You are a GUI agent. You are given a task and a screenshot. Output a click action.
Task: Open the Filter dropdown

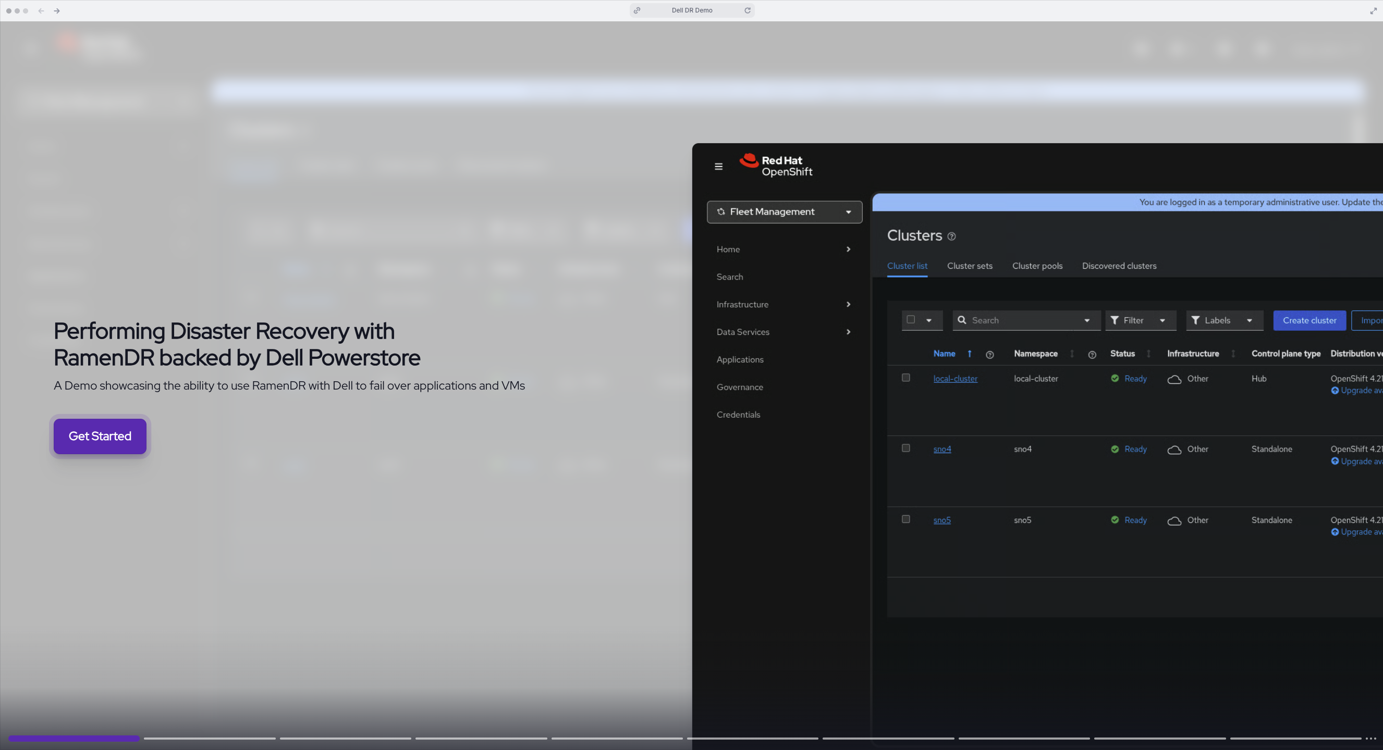coord(1140,320)
